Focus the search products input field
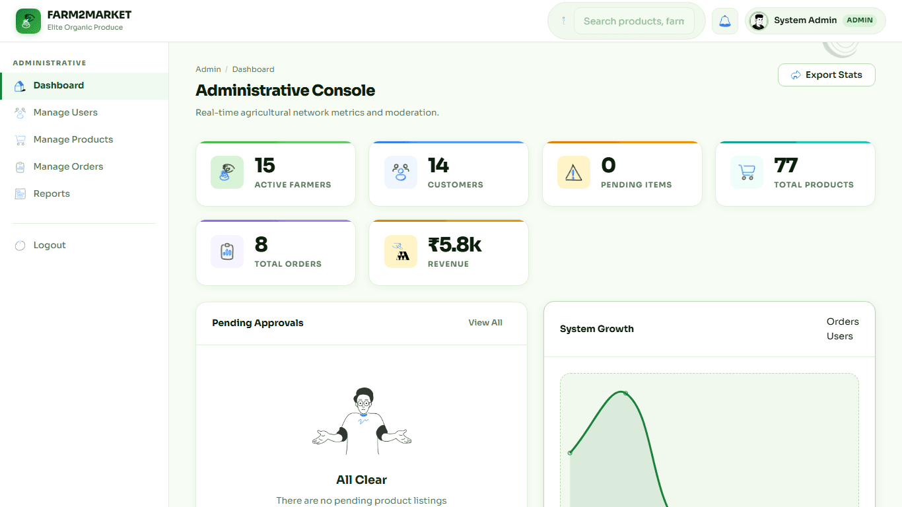The height and width of the screenshot is (507, 902). coord(634,21)
